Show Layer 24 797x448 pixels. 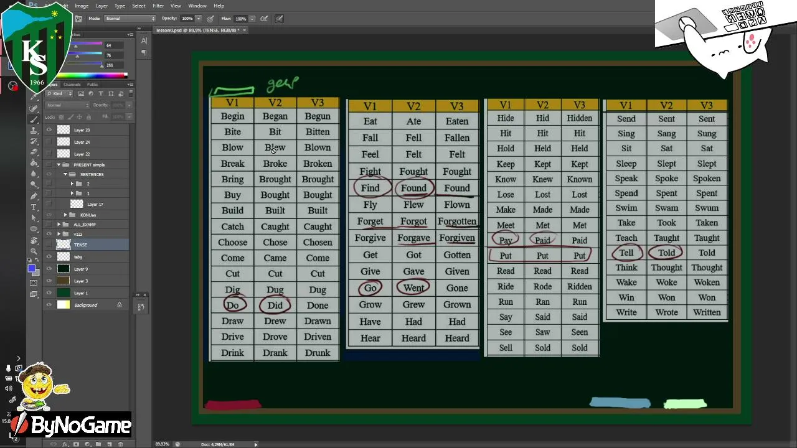point(49,142)
